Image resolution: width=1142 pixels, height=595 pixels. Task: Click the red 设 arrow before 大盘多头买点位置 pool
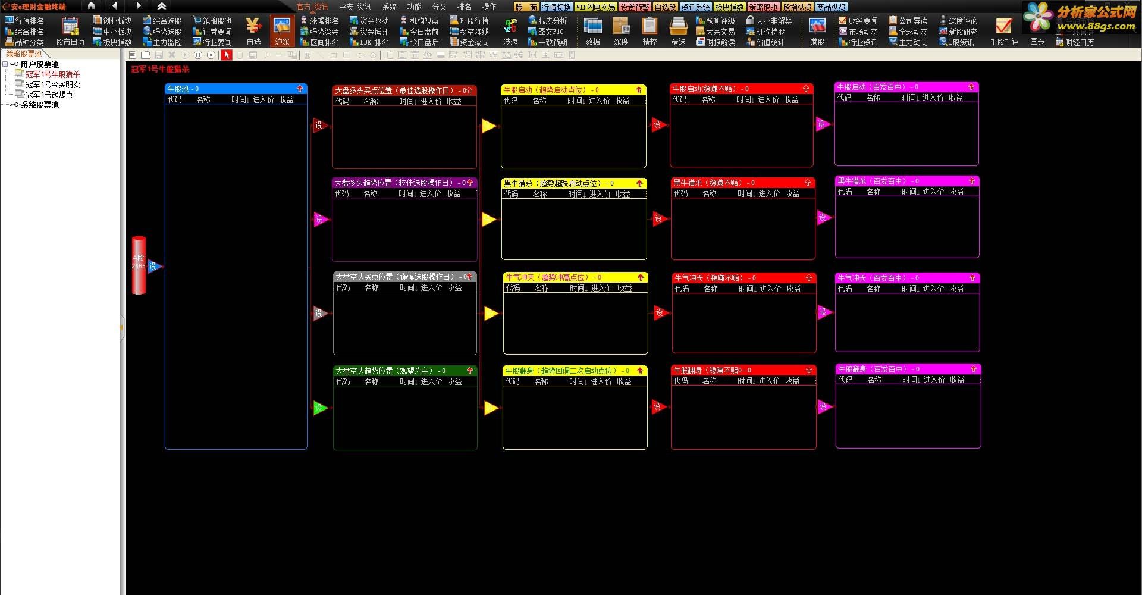(x=321, y=126)
